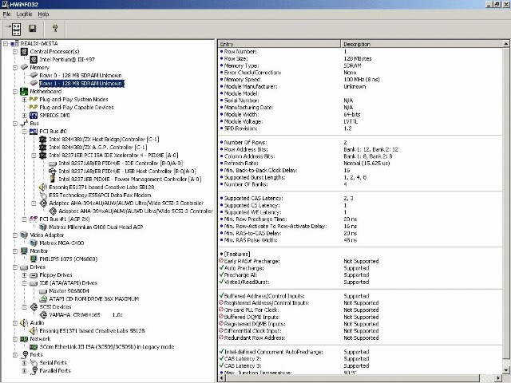Select Intel 82371AB/EB PIIX4/E USB Host Controller
Image resolution: width=511 pixels, height=383 pixels.
click(127, 171)
